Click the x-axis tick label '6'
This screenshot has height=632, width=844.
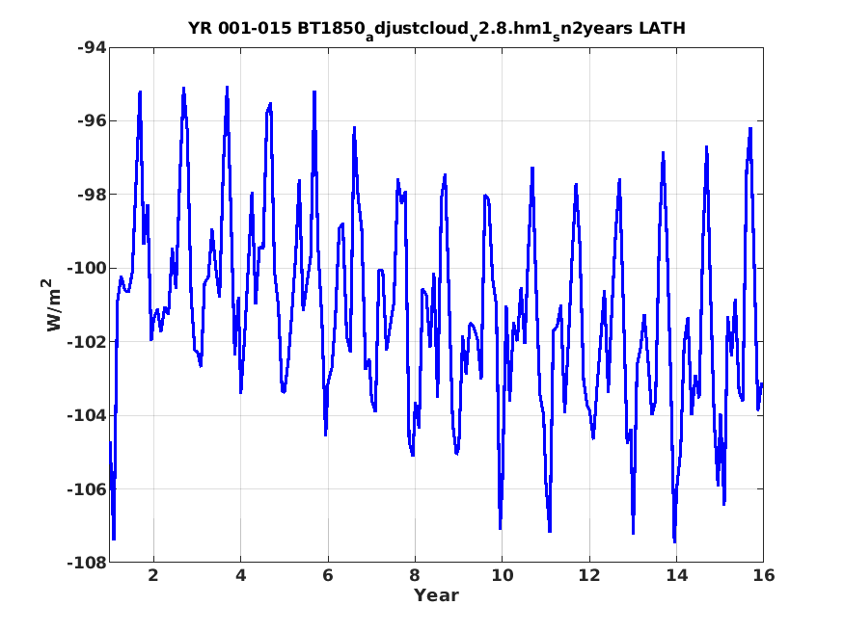pos(328,575)
